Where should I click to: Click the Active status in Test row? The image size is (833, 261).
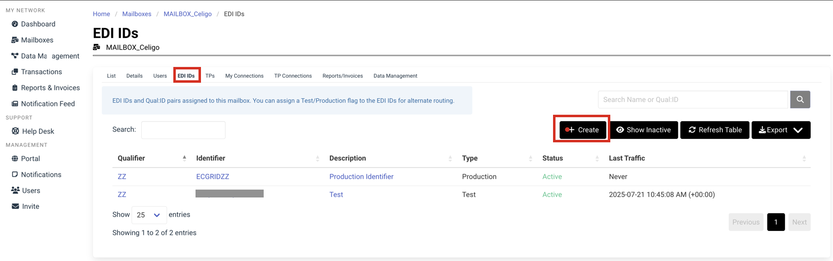pyautogui.click(x=552, y=195)
